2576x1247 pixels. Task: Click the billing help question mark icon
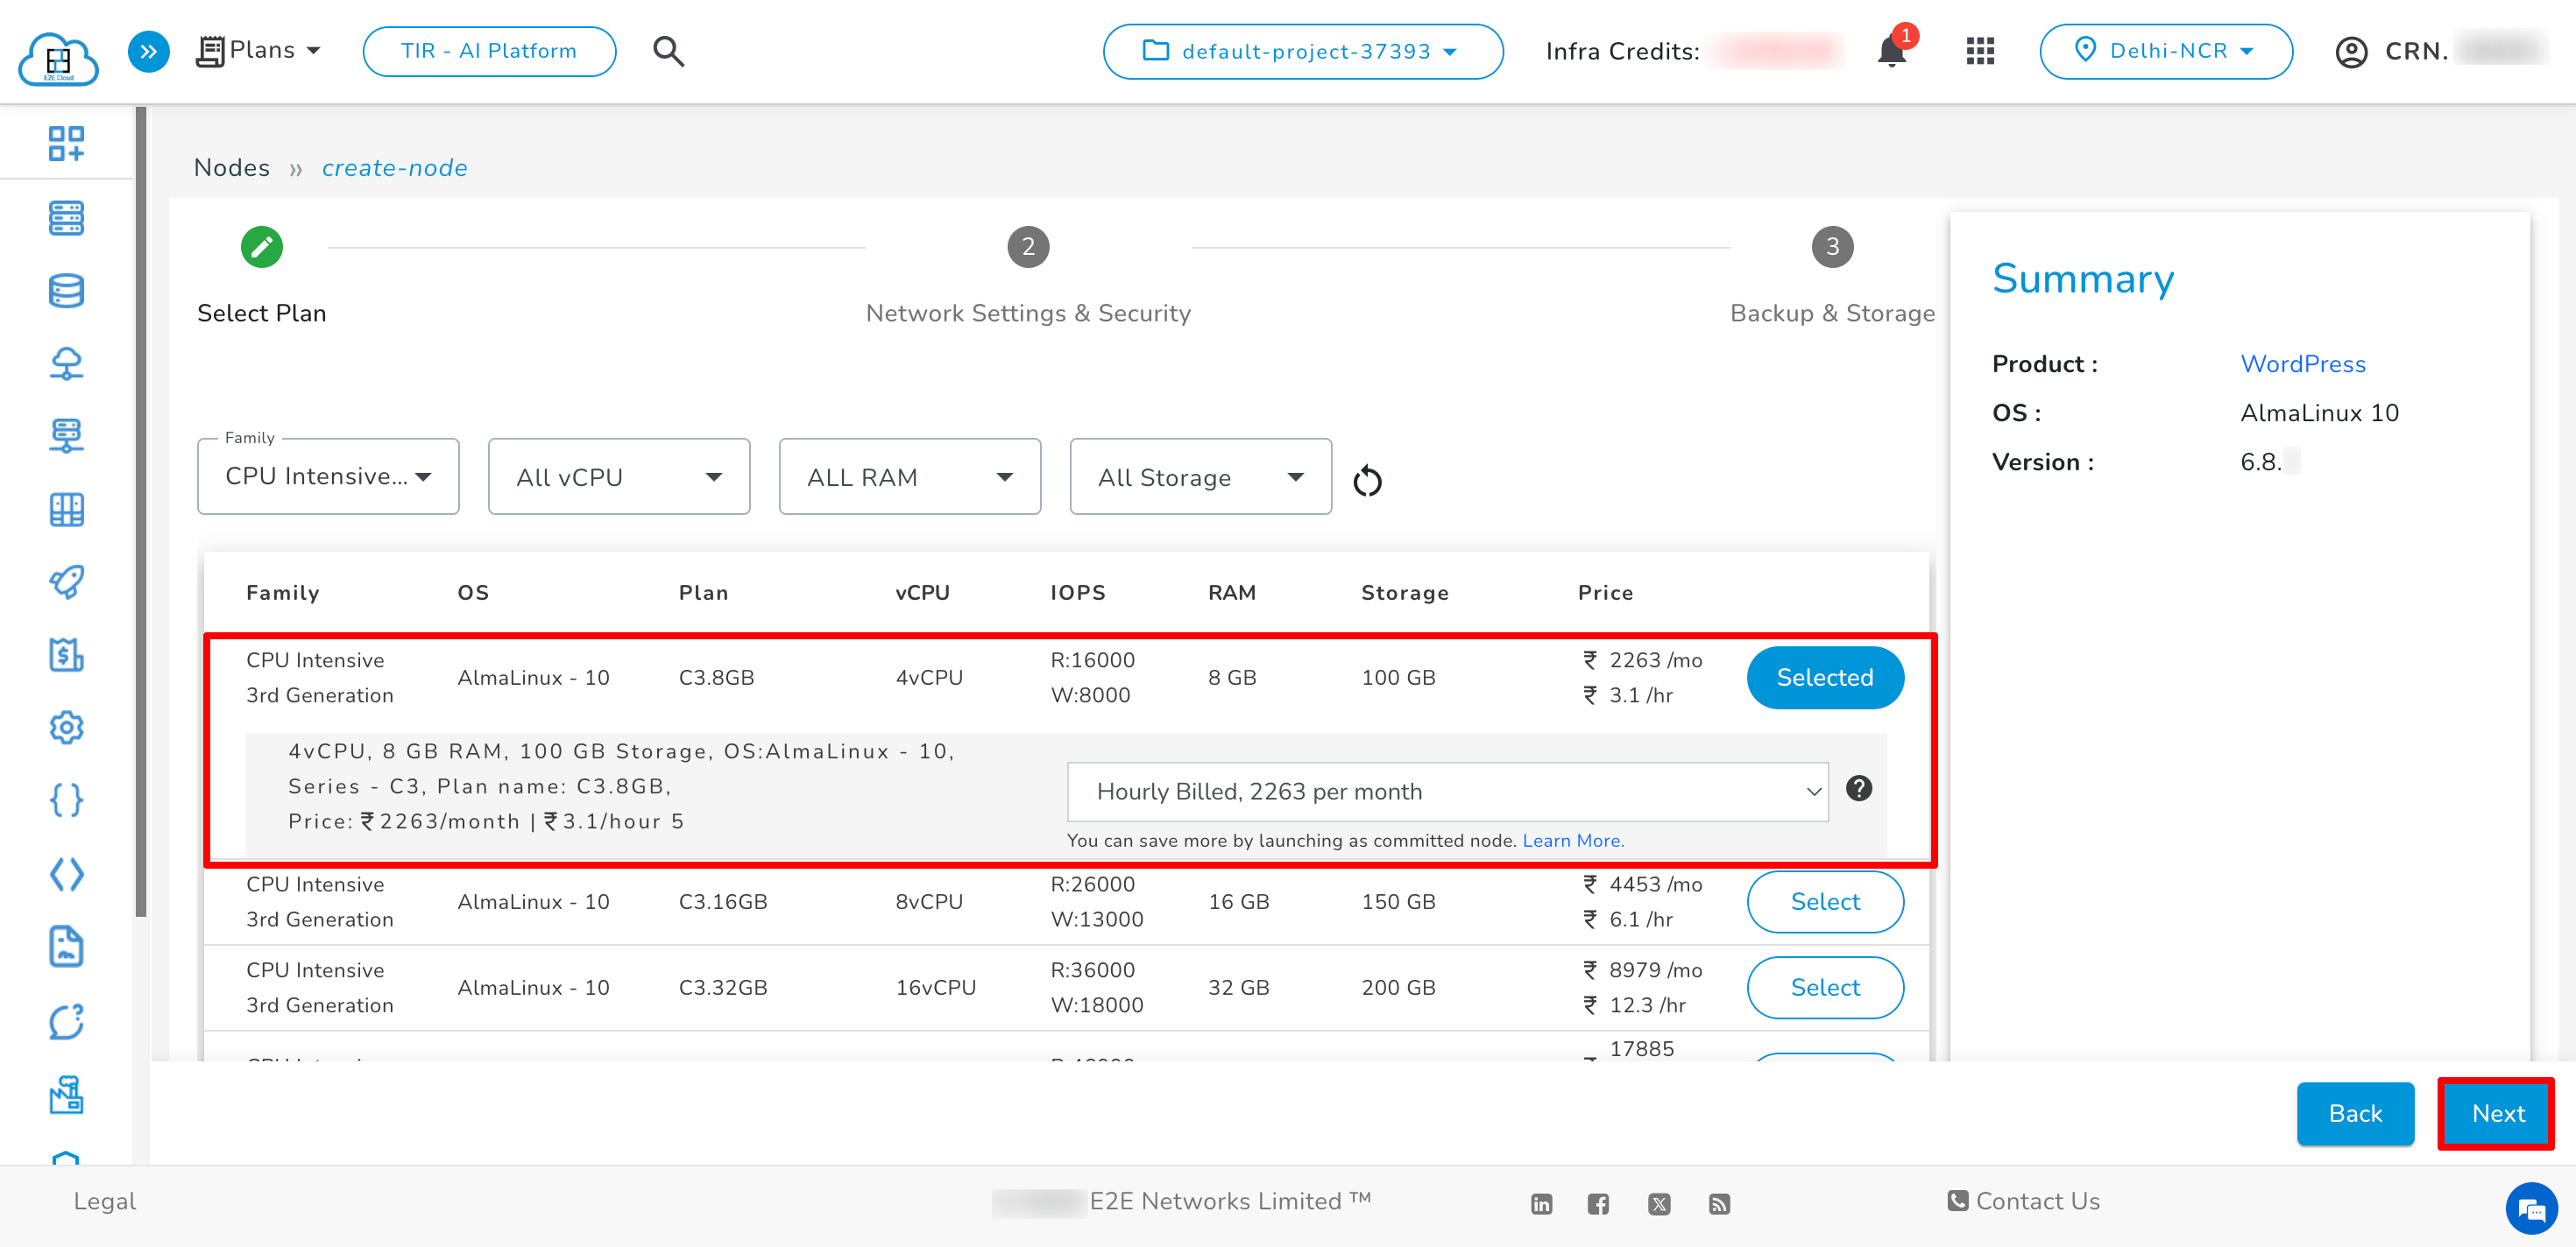point(1859,788)
